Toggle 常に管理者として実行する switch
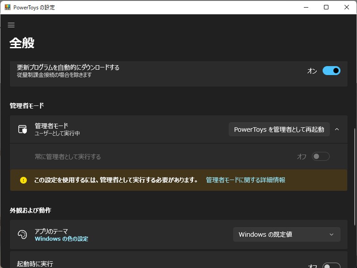The width and height of the screenshot is (357, 268). 320,156
